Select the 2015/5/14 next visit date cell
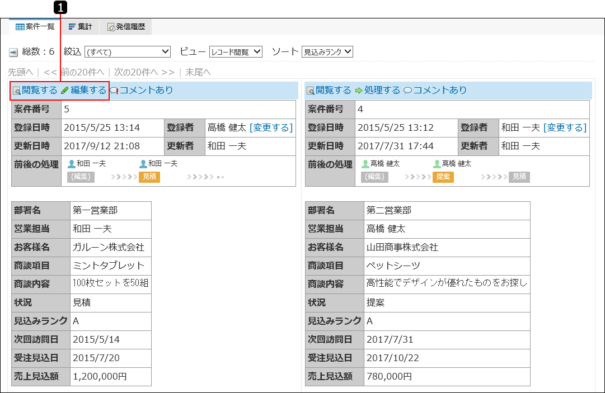This screenshot has height=393, width=605. point(111,339)
